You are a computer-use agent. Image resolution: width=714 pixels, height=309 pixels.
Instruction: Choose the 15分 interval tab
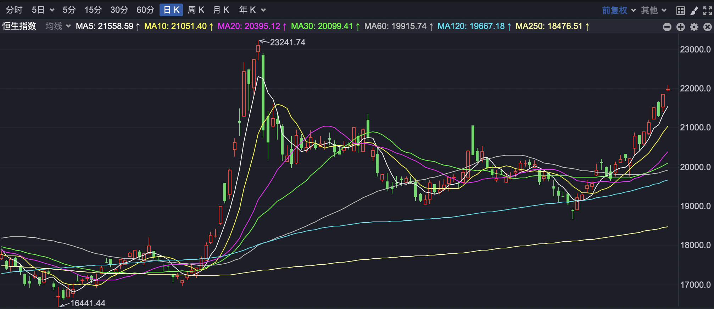tap(93, 10)
